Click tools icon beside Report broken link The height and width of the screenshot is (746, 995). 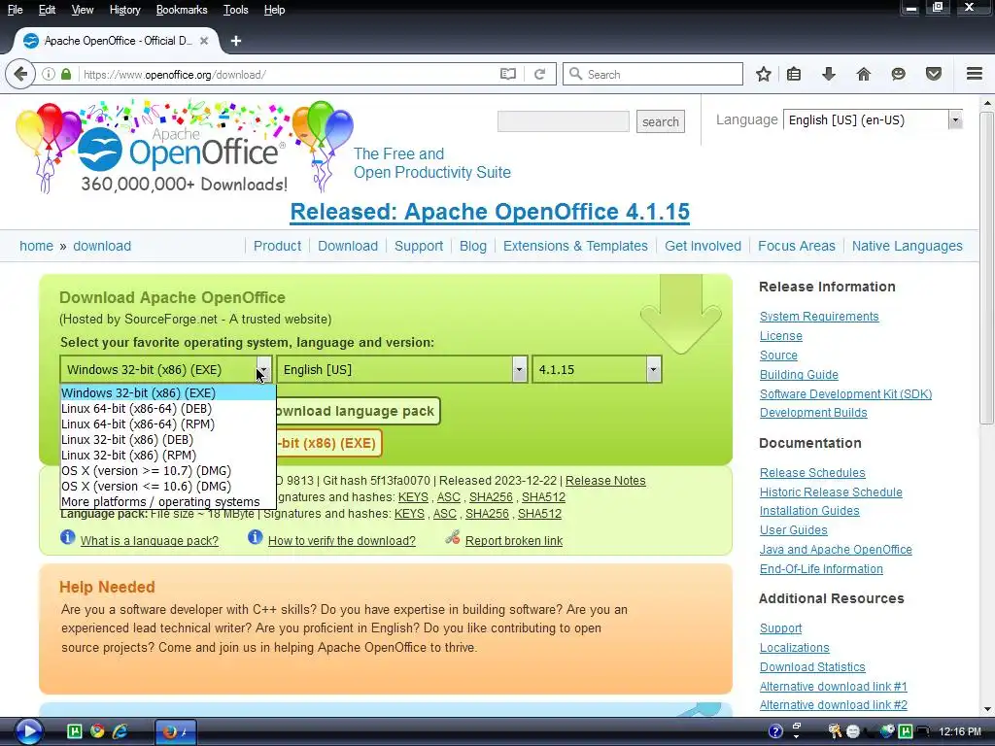(453, 538)
